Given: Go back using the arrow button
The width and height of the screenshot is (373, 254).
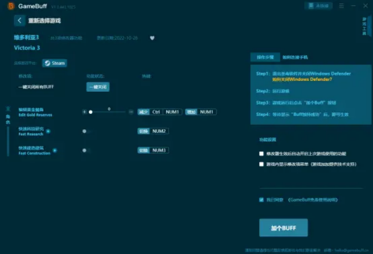Looking at the screenshot, I should 20,21.
